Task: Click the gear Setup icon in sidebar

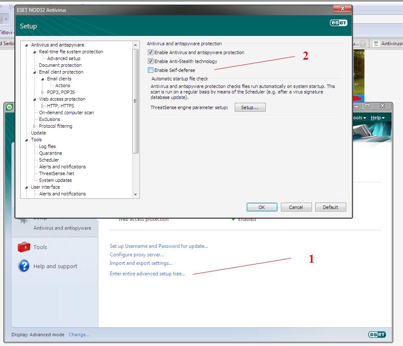Action: 24,220
